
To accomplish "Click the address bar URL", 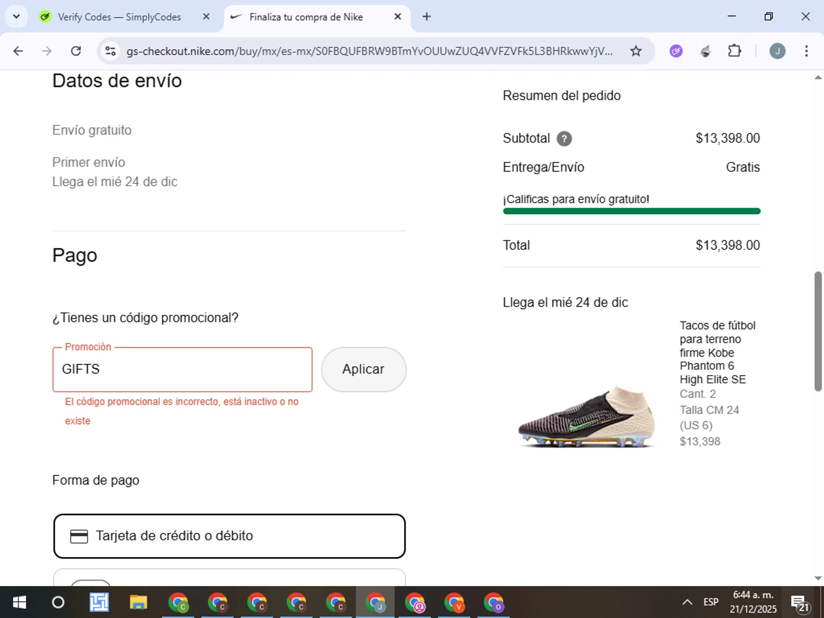I will click(x=369, y=51).
